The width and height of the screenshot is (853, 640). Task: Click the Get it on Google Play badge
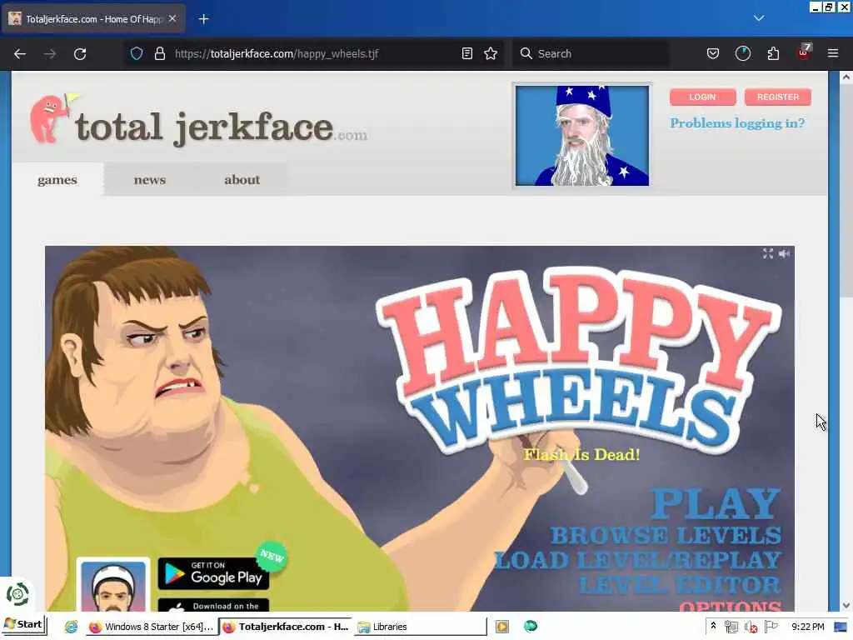[x=214, y=573]
